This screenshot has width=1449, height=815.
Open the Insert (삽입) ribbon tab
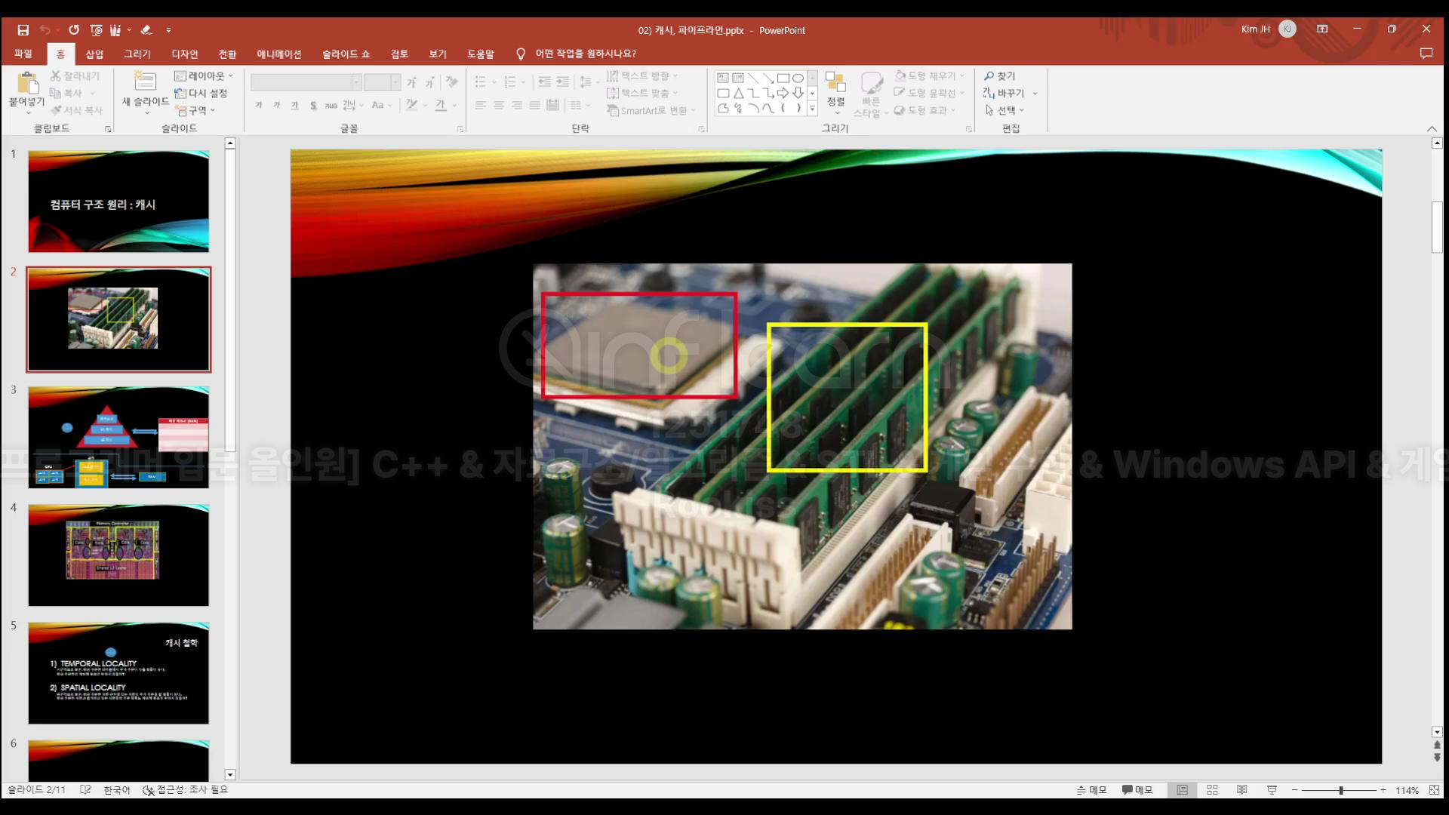pyautogui.click(x=94, y=54)
